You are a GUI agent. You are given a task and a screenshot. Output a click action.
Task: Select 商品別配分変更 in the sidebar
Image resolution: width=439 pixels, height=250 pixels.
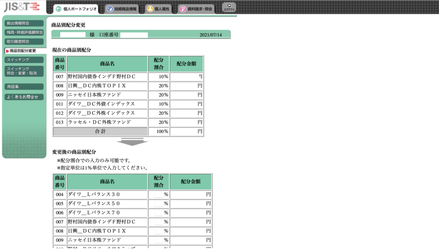click(24, 51)
